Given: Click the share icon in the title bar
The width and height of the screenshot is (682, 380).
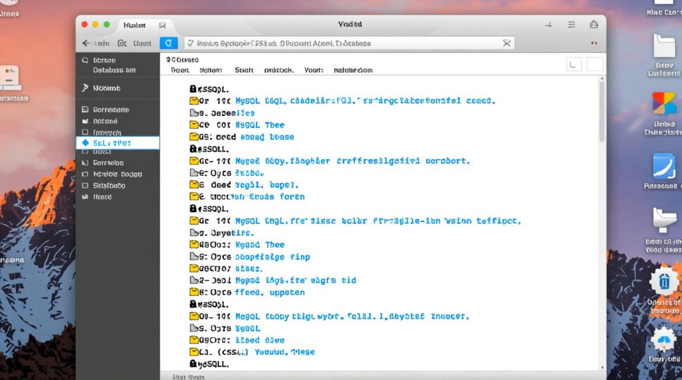Looking at the screenshot, I should [x=593, y=24].
